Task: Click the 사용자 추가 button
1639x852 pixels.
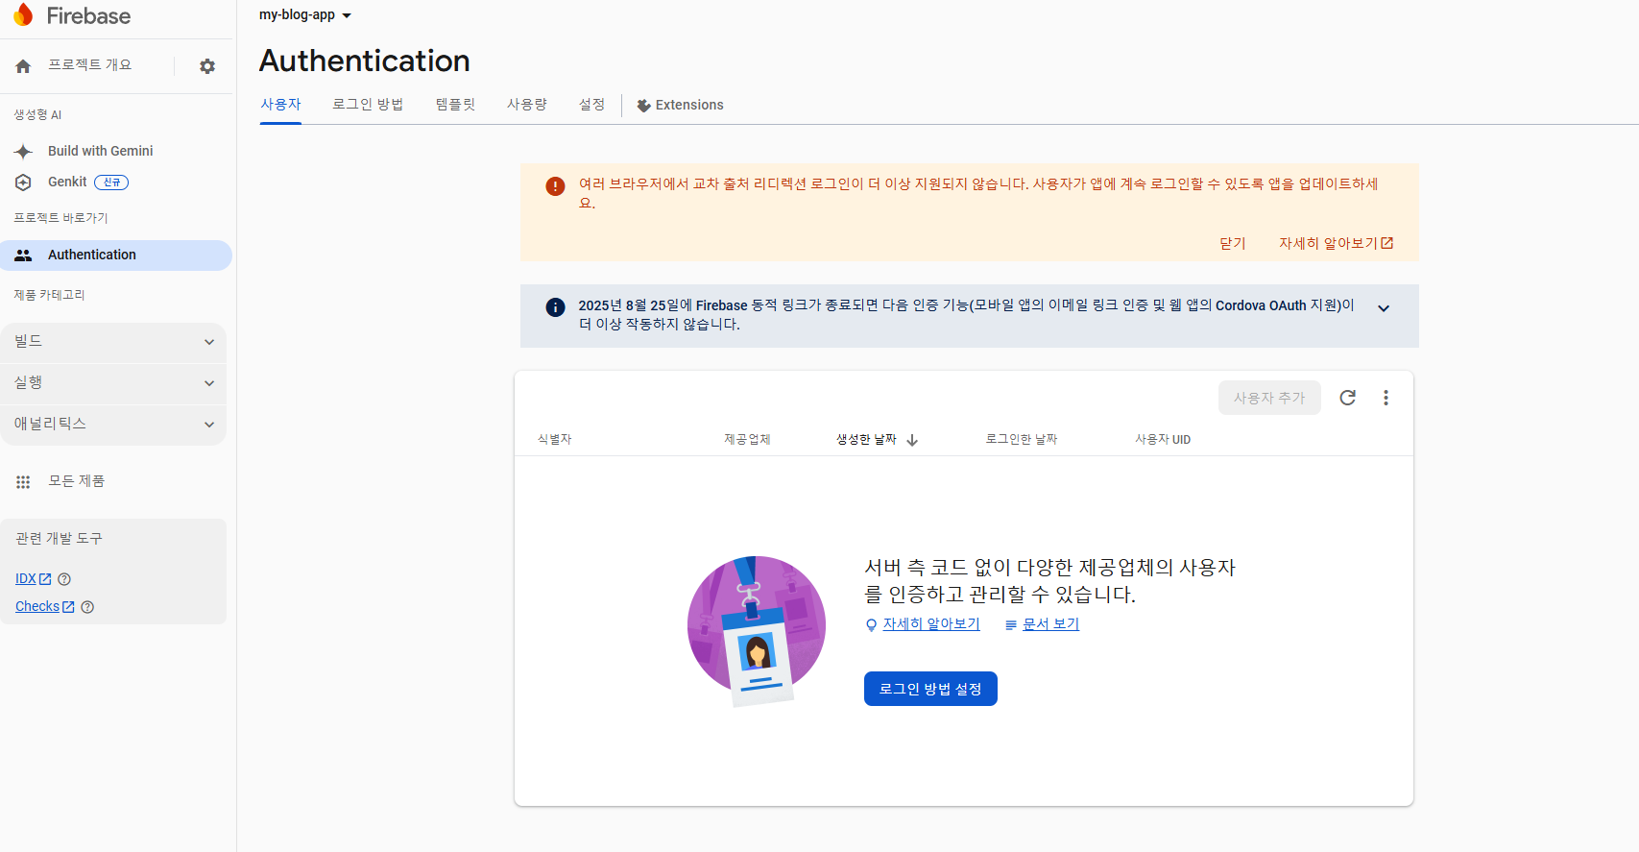Action: 1269,398
